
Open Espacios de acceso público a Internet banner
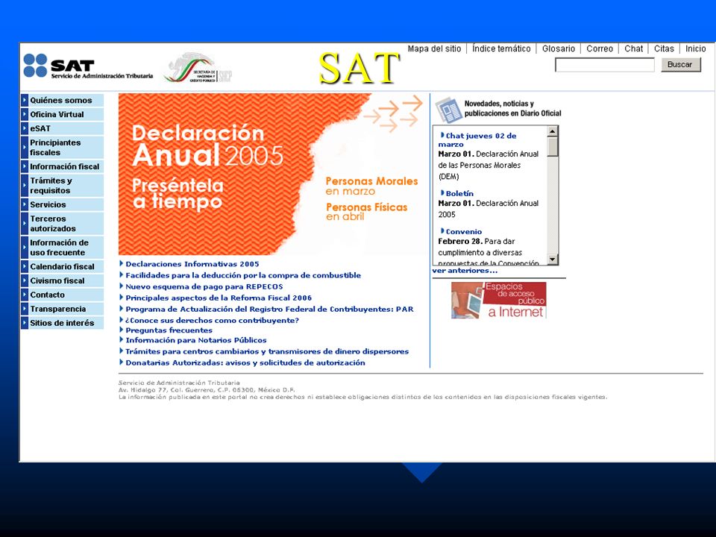click(x=499, y=300)
